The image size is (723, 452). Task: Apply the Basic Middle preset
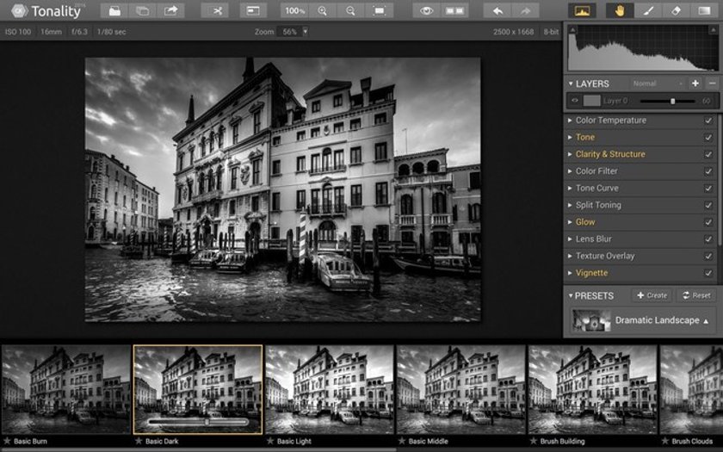tap(460, 390)
